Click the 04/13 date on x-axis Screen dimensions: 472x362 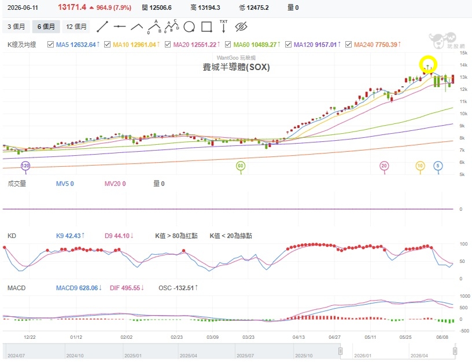click(298, 337)
